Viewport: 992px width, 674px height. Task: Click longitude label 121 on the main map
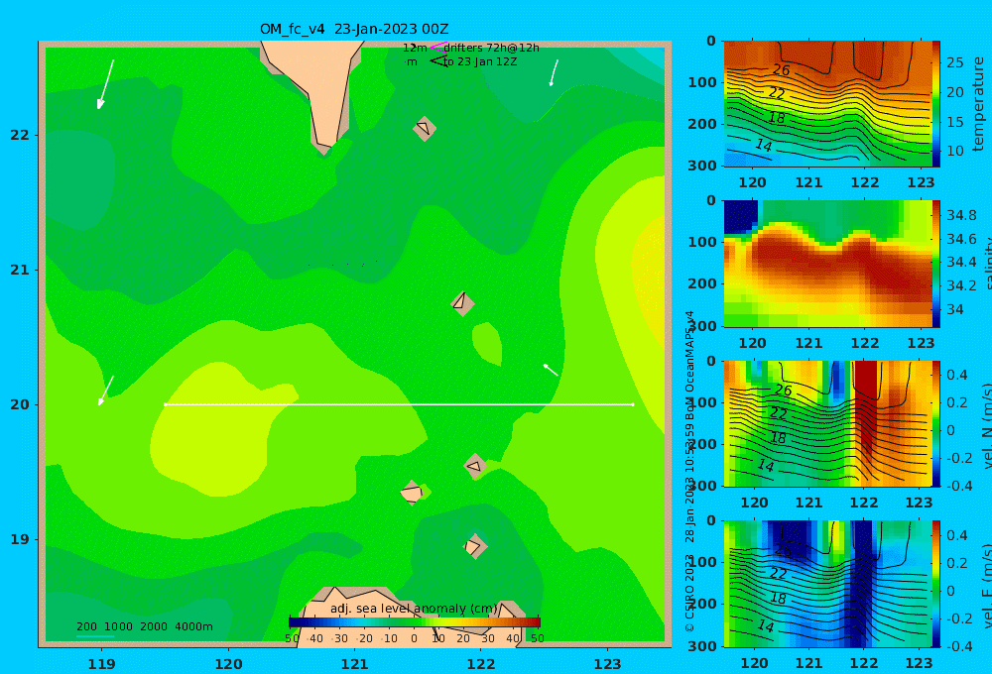tap(354, 664)
